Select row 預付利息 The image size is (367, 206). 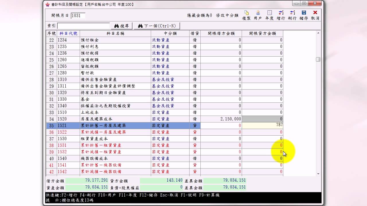(165, 47)
